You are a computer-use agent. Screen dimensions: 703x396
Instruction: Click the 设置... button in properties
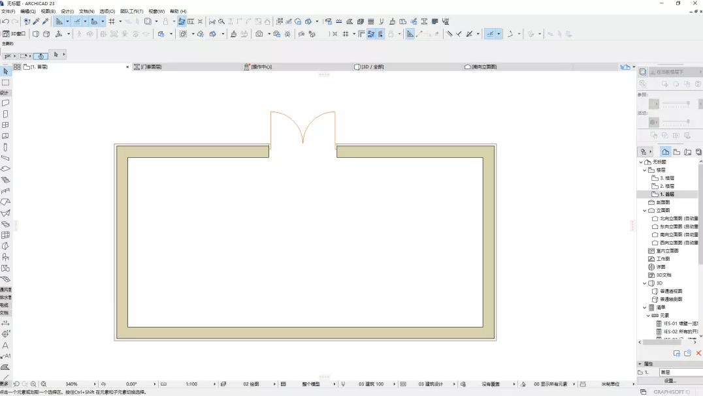coord(670,381)
